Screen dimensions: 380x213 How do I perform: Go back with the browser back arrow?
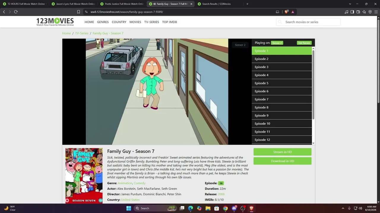pos(4,12)
